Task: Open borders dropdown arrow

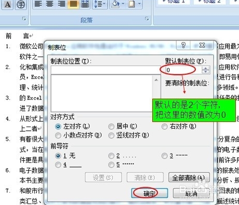Action: click(139, 4)
